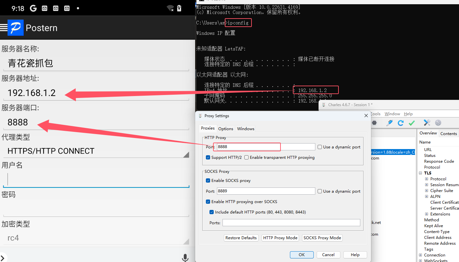The width and height of the screenshot is (459, 262).
Task: Collapse the TLS node in Overview
Action: 421,173
